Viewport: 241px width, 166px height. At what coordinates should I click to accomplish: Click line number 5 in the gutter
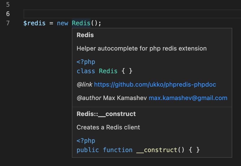tap(8, 5)
